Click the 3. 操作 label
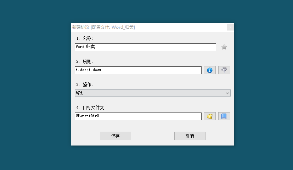The height and width of the screenshot is (170, 293). click(84, 84)
